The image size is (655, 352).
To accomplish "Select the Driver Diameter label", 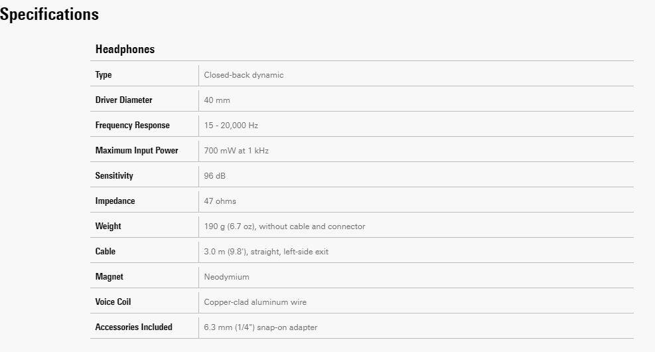I will [x=123, y=100].
